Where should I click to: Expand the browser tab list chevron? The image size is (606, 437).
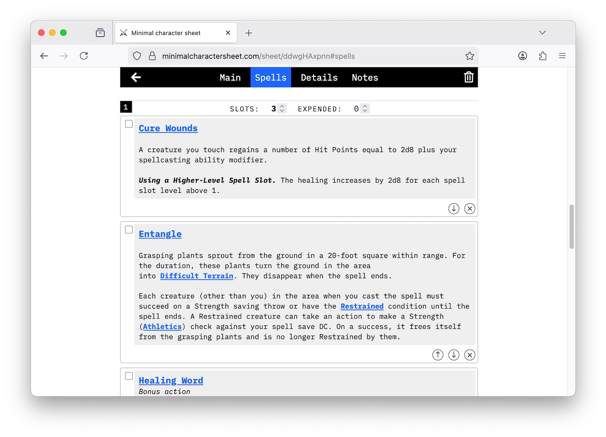click(x=542, y=33)
